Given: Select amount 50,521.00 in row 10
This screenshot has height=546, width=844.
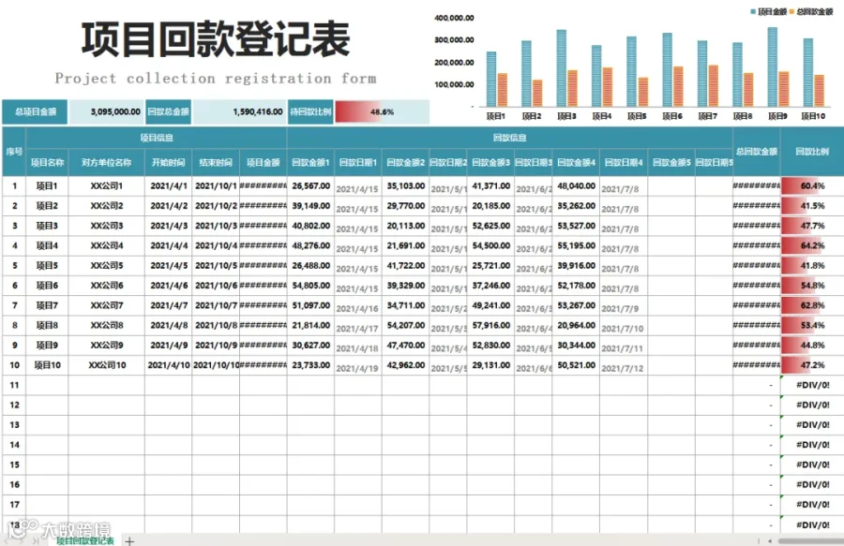Looking at the screenshot, I should click(x=576, y=365).
